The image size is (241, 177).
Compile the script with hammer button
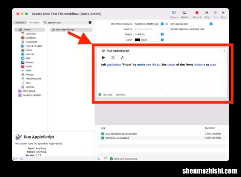[x=122, y=58]
